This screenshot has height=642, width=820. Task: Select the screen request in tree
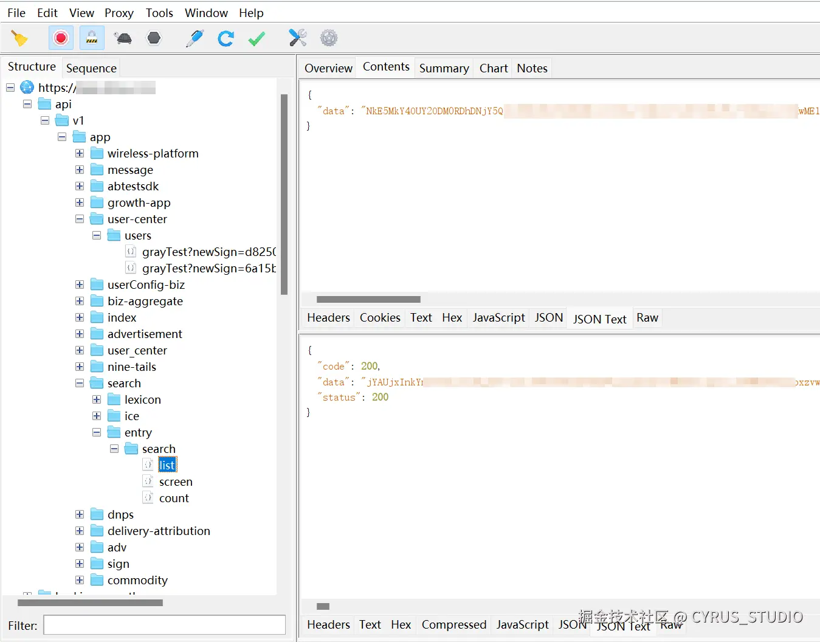(176, 481)
